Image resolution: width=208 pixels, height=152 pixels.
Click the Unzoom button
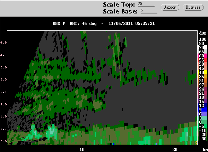coord(170,7)
